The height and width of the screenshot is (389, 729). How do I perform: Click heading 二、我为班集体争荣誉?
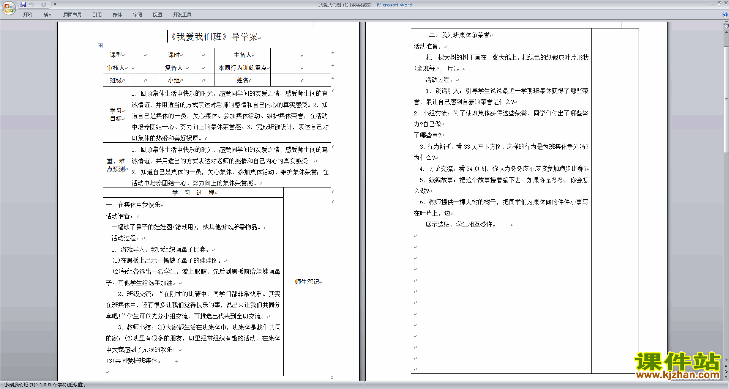(x=459, y=35)
